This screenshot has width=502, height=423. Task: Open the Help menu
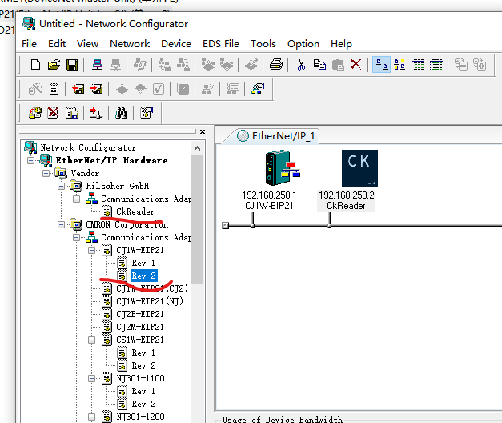point(341,43)
